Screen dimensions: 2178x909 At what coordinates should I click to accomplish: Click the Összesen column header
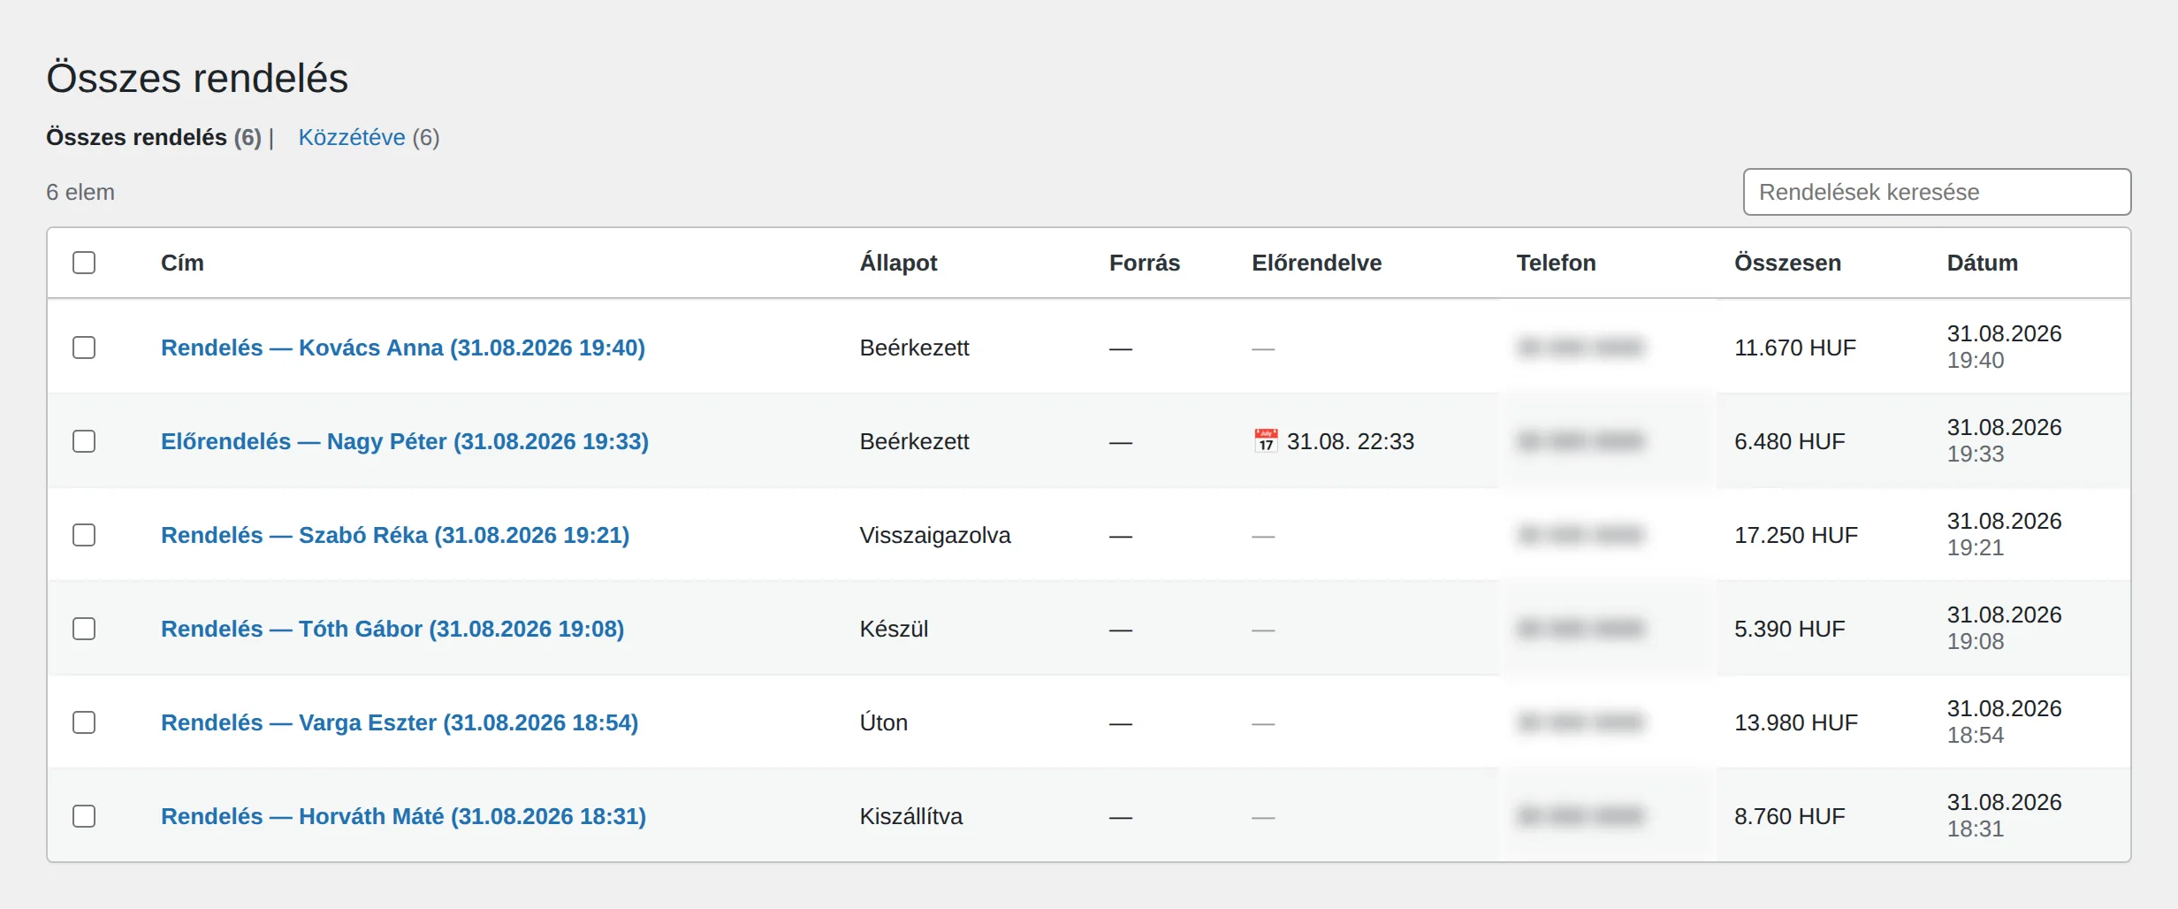pos(1787,263)
